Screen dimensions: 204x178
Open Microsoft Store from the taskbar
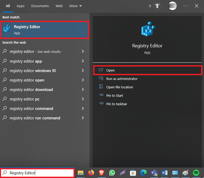(x=133, y=173)
